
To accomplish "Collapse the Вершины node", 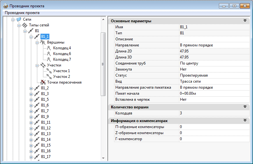I will [37, 43].
